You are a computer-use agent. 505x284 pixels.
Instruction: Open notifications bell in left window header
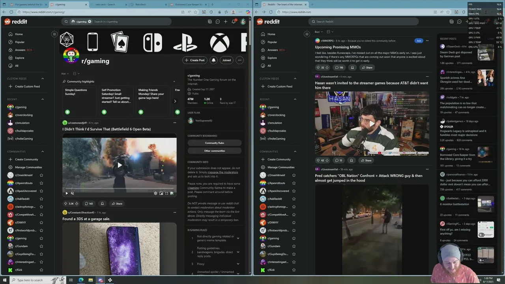[234, 22]
